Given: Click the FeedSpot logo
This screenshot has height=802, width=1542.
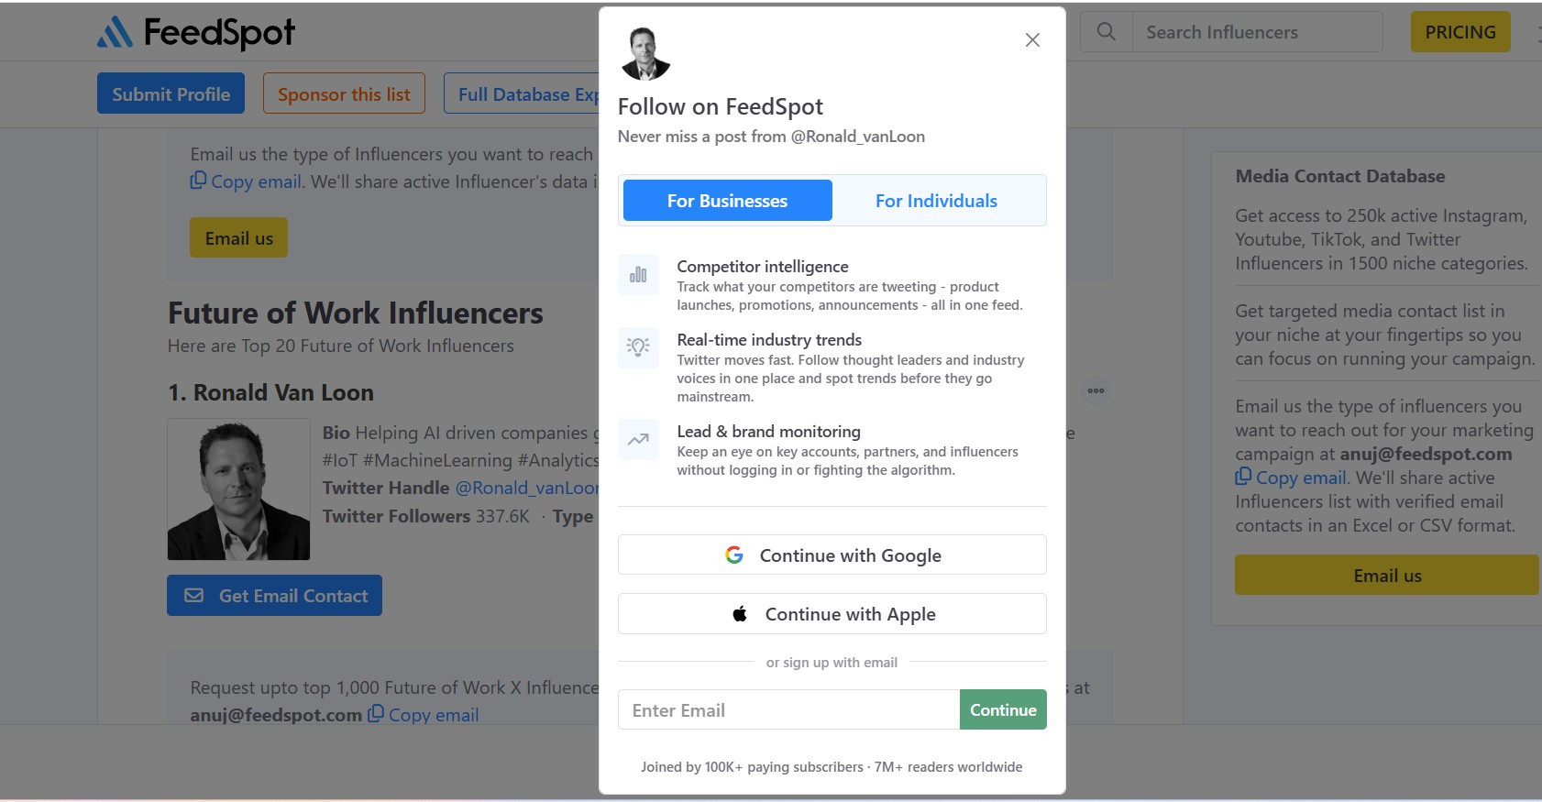Looking at the screenshot, I should (196, 32).
